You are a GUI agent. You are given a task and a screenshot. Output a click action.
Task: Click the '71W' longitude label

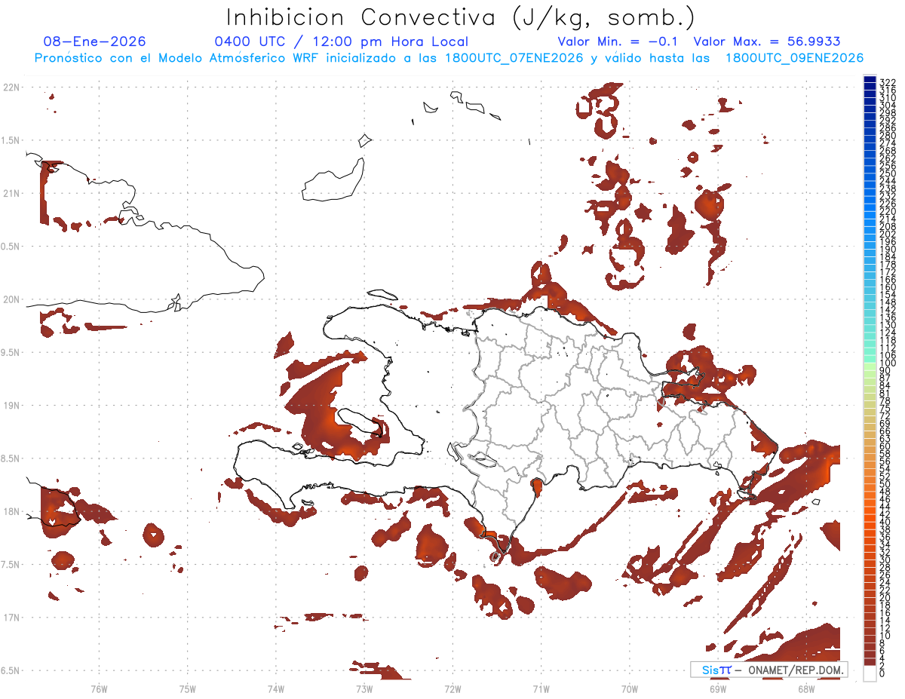[x=541, y=688]
